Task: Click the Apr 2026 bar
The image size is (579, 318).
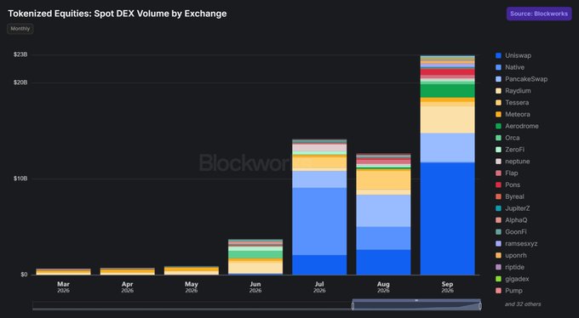Action: [128, 271]
